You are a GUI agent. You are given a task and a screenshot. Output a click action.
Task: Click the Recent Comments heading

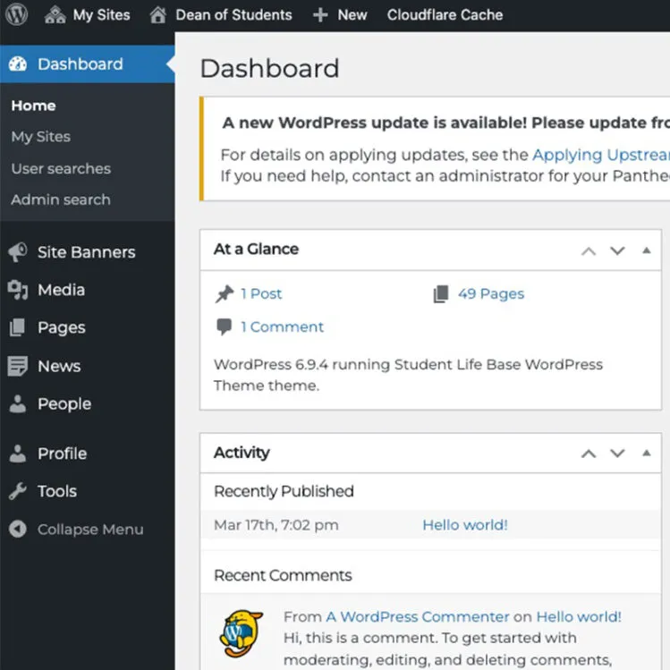pyautogui.click(x=283, y=575)
